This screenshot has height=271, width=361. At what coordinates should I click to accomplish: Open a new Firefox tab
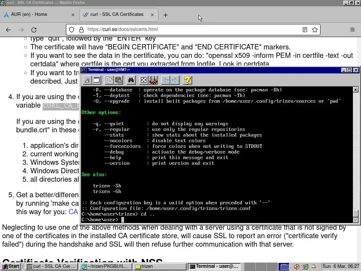[x=165, y=15]
